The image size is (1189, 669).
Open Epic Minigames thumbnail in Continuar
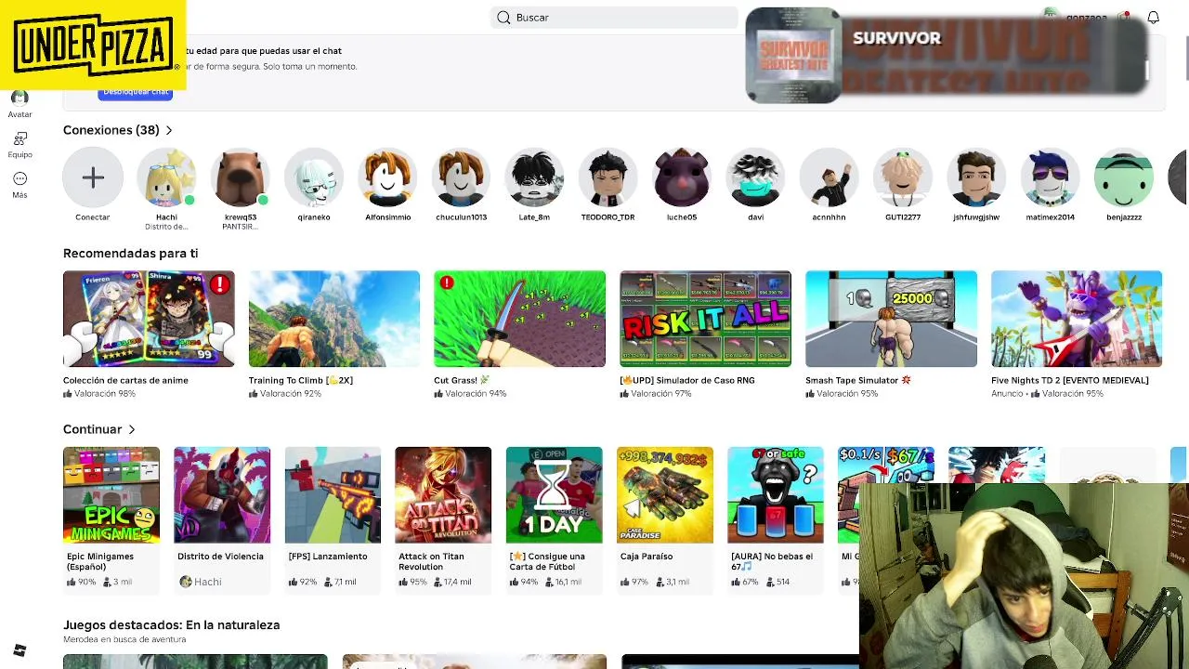(x=111, y=495)
